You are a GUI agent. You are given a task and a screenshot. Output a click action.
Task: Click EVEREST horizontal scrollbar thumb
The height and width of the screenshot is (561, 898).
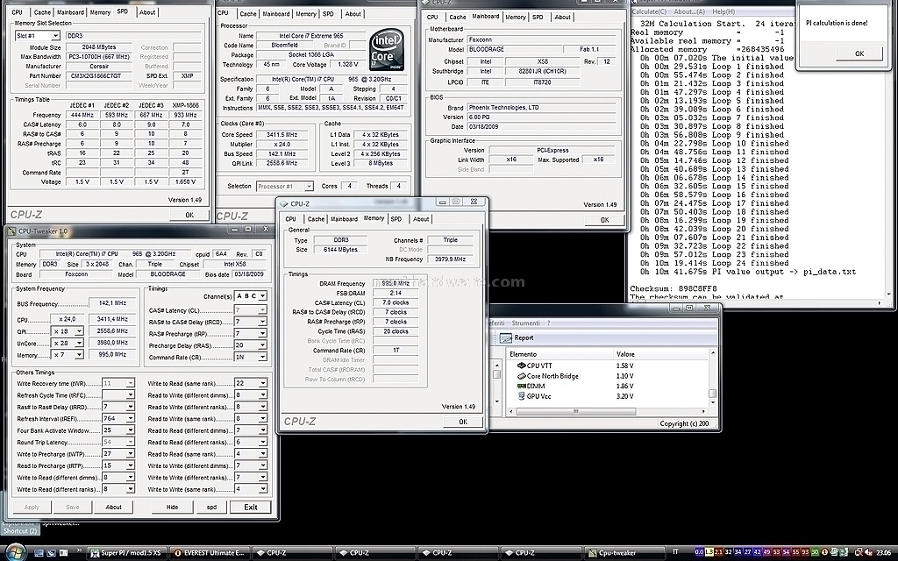tap(575, 411)
